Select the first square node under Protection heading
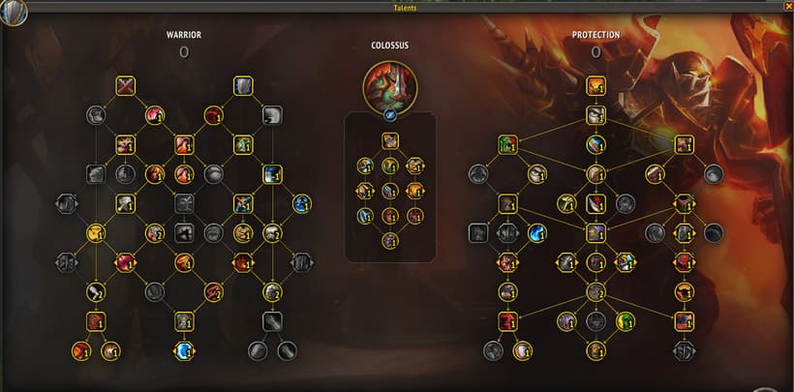Image resolution: width=794 pixels, height=392 pixels. [x=596, y=85]
